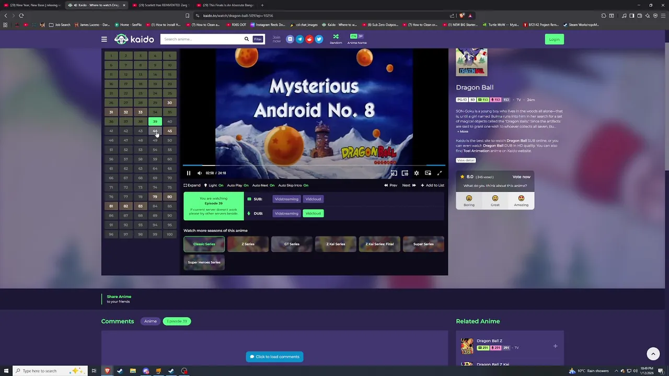Click Vote now link
The height and width of the screenshot is (376, 669).
click(521, 177)
